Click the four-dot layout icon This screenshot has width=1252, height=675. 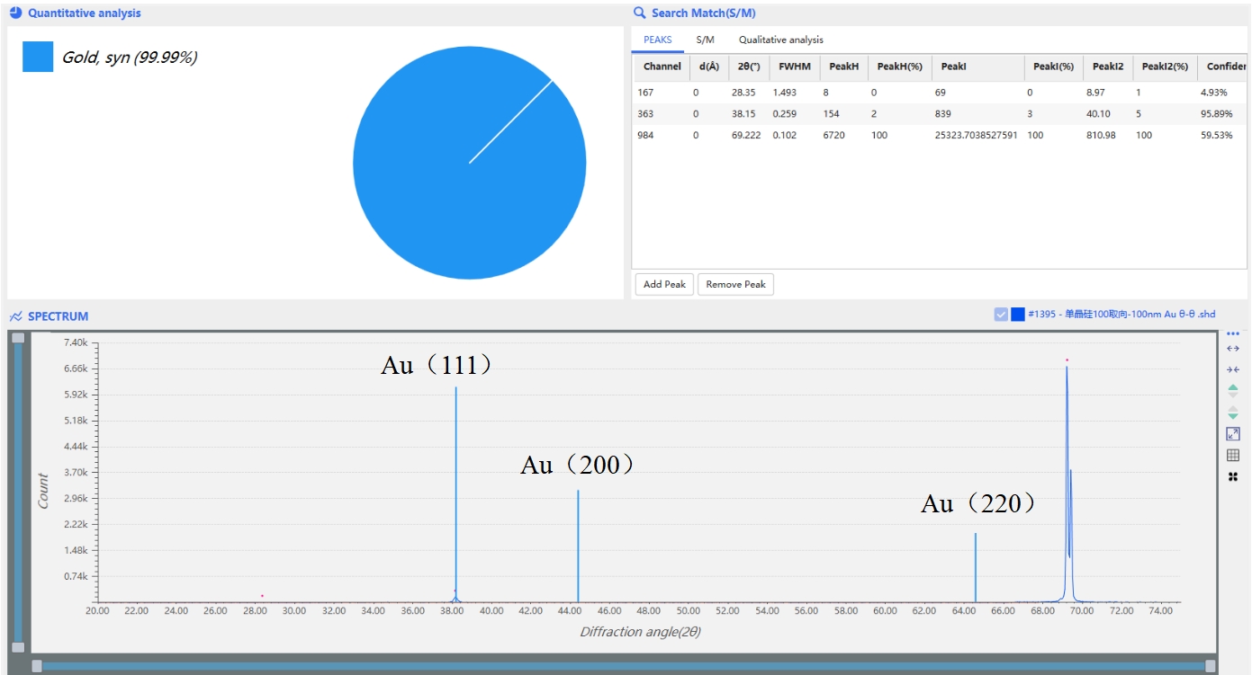pyautogui.click(x=1233, y=476)
